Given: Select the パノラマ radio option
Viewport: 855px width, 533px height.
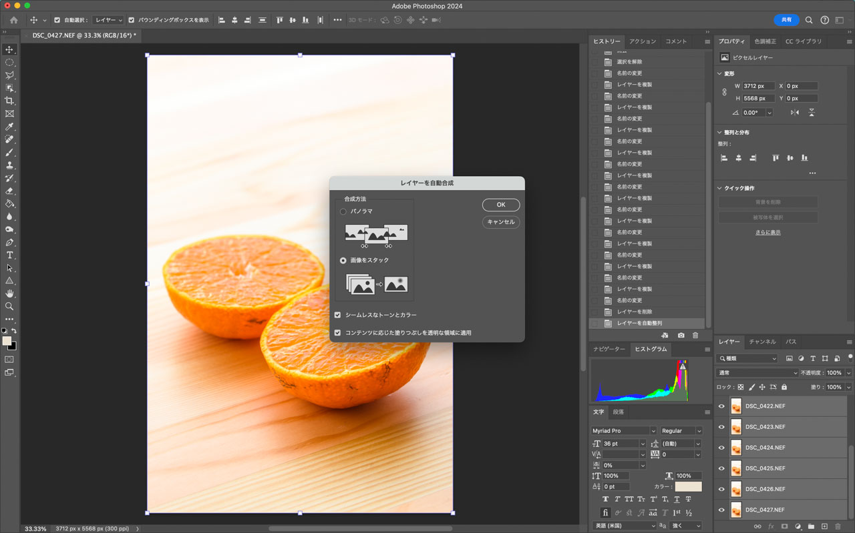Looking at the screenshot, I should point(343,211).
